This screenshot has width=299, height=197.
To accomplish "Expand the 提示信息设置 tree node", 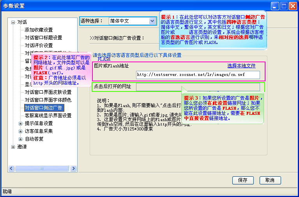I will (21, 123).
